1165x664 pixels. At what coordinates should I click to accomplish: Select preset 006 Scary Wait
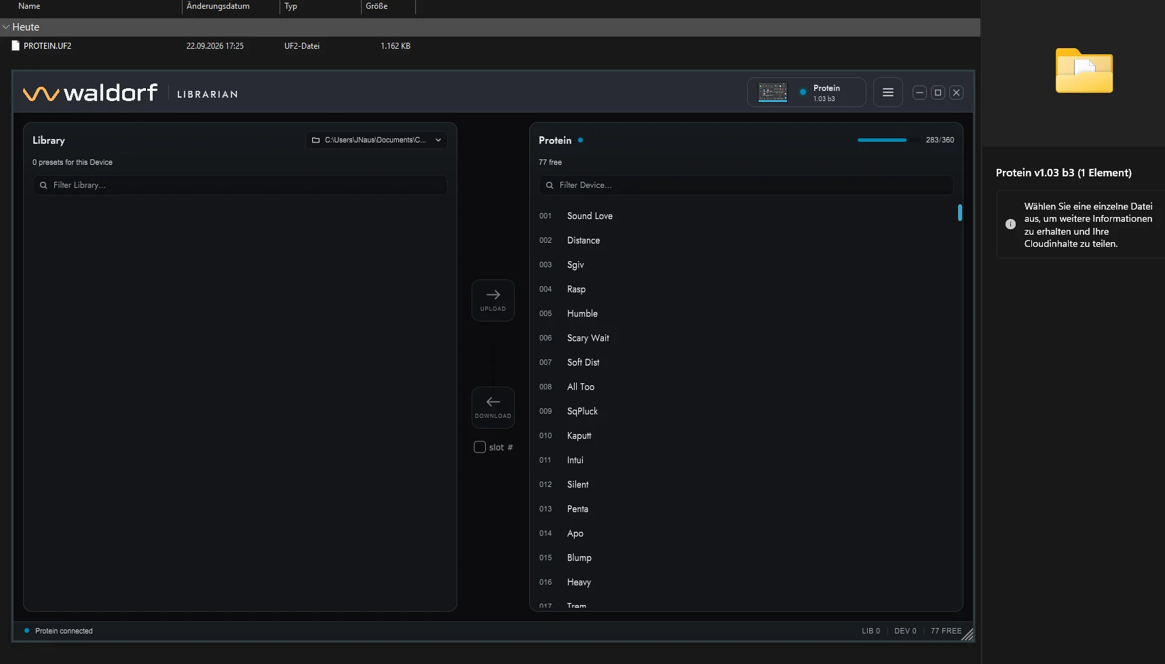[x=746, y=338]
